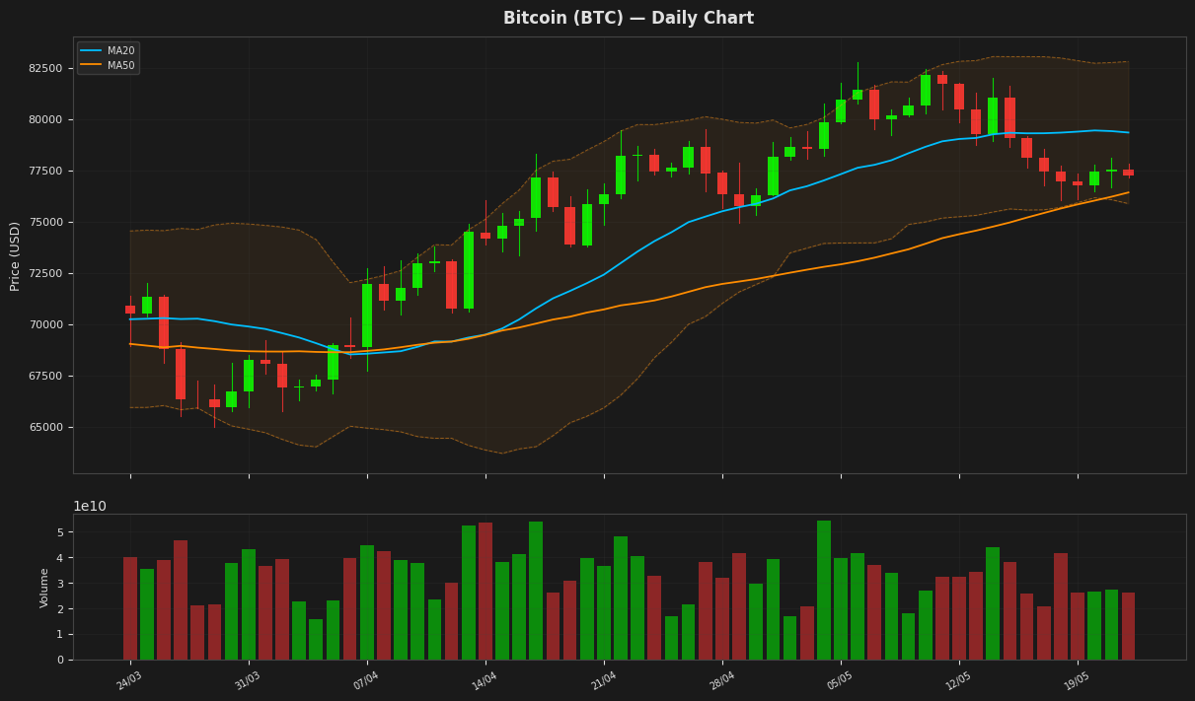This screenshot has height=701, width=1195.
Task: Click the volume tick label 5
Action: click(60, 532)
